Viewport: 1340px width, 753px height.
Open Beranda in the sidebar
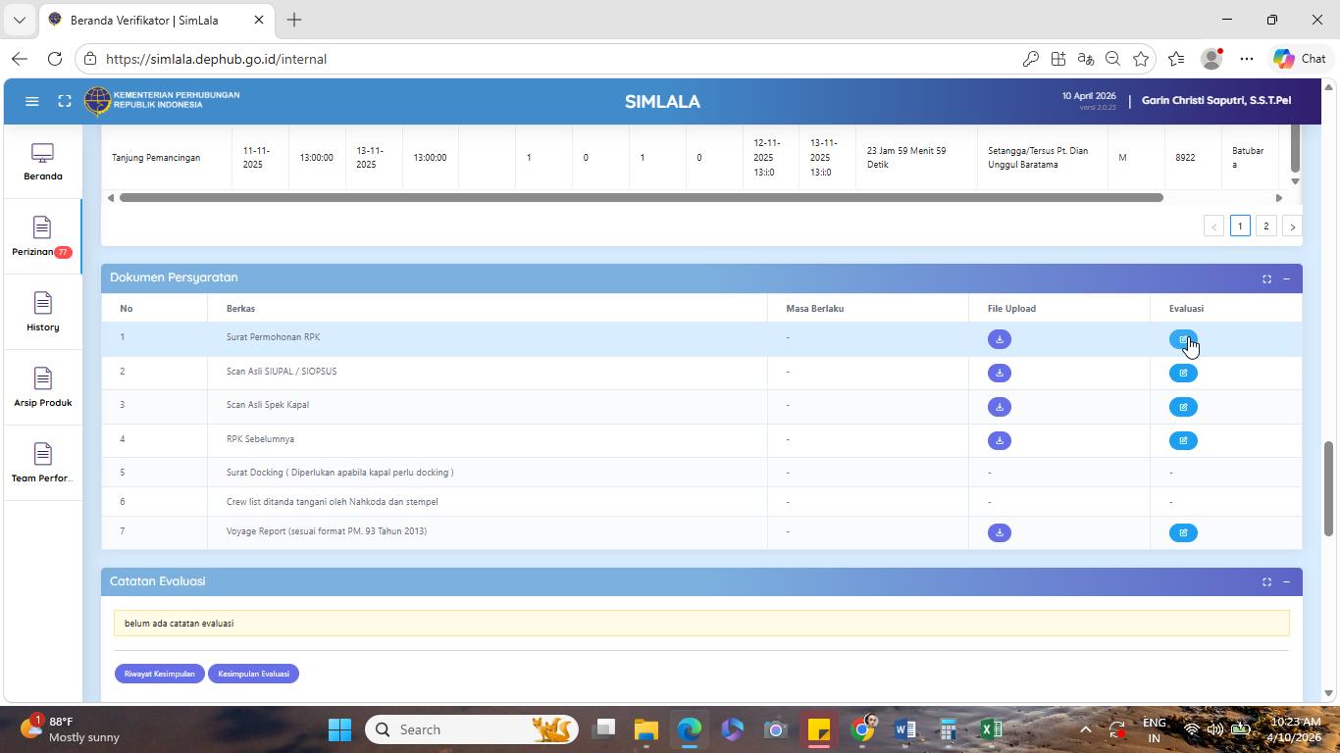click(42, 162)
